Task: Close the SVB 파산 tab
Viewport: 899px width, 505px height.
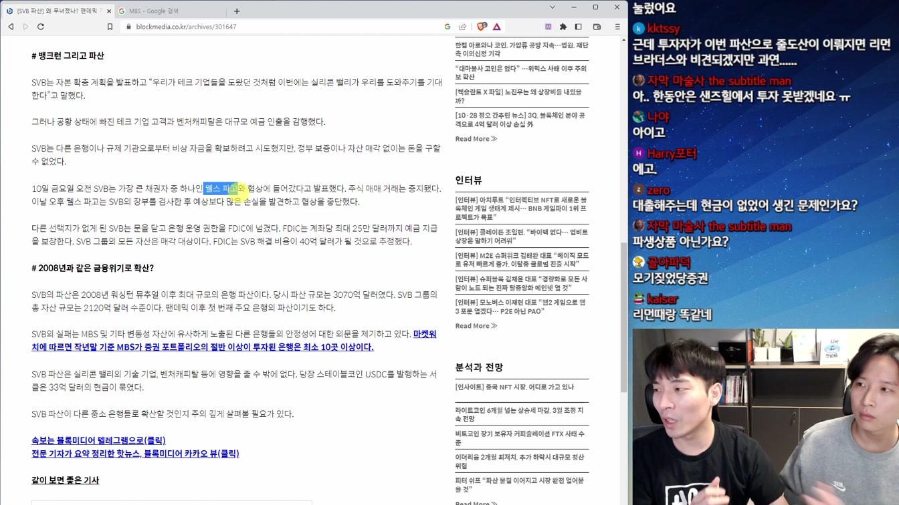Action: coord(109,11)
